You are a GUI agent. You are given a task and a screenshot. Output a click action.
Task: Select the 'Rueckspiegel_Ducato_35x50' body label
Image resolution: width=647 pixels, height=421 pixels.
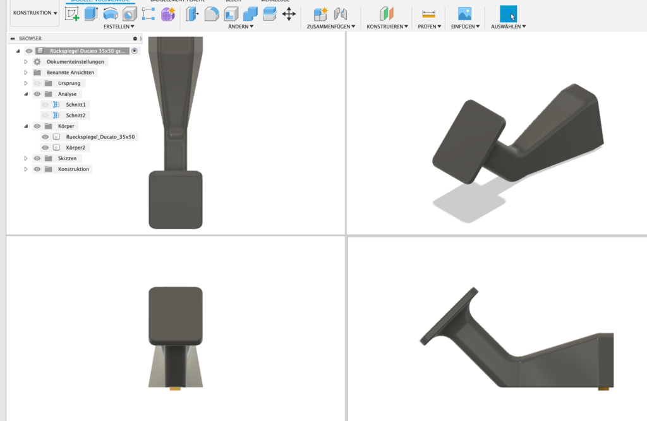point(100,137)
